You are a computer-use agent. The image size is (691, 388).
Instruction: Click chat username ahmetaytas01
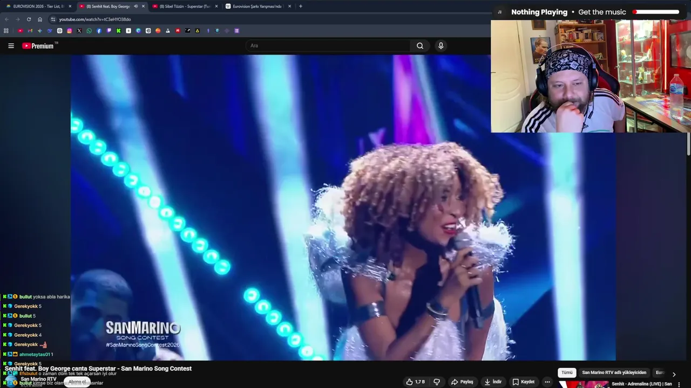(35, 355)
